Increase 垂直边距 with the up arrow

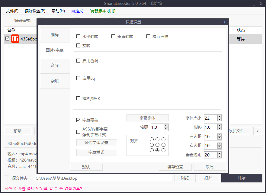(219, 153)
